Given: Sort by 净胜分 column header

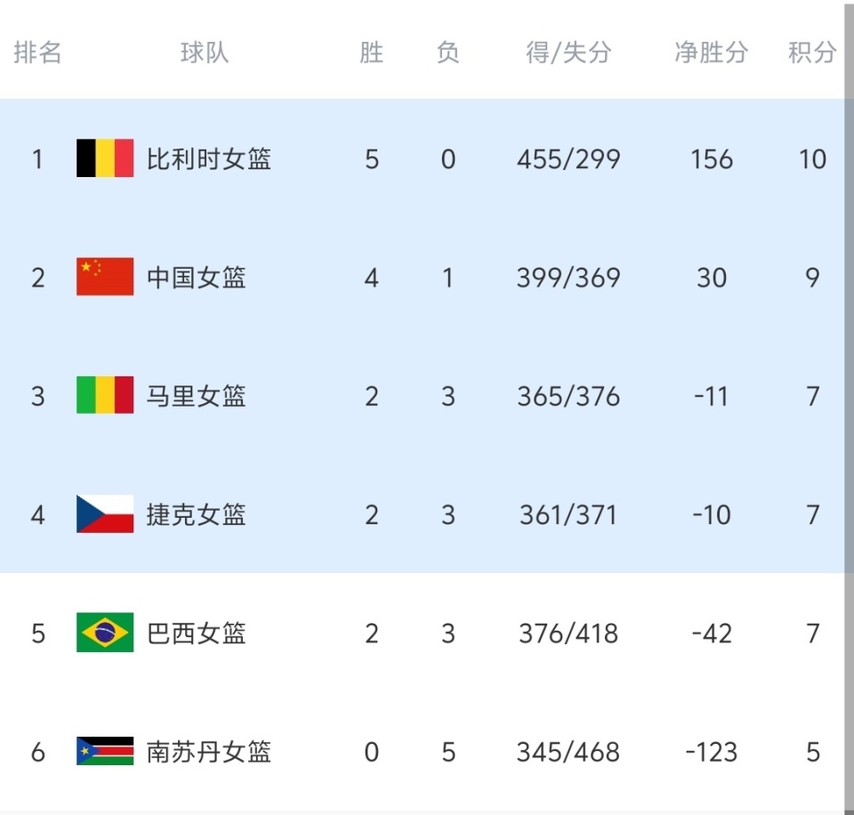Looking at the screenshot, I should [x=711, y=52].
